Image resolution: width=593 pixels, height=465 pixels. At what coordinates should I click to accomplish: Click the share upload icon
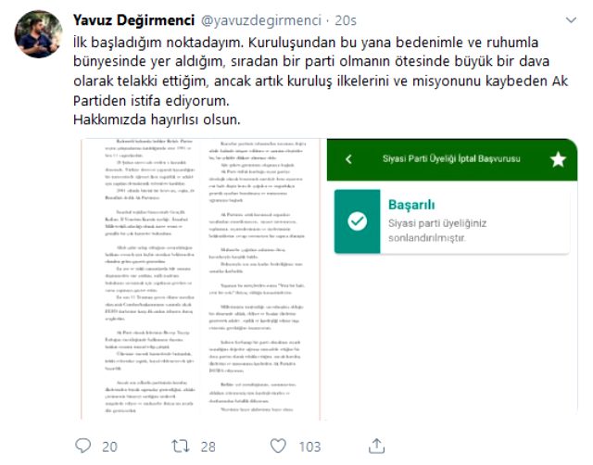(x=376, y=446)
